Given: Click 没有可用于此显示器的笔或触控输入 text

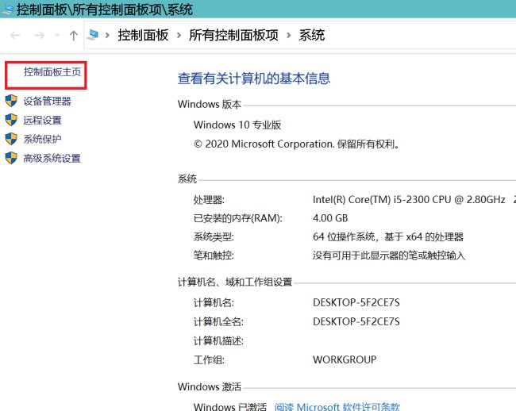Looking at the screenshot, I should (x=389, y=255).
